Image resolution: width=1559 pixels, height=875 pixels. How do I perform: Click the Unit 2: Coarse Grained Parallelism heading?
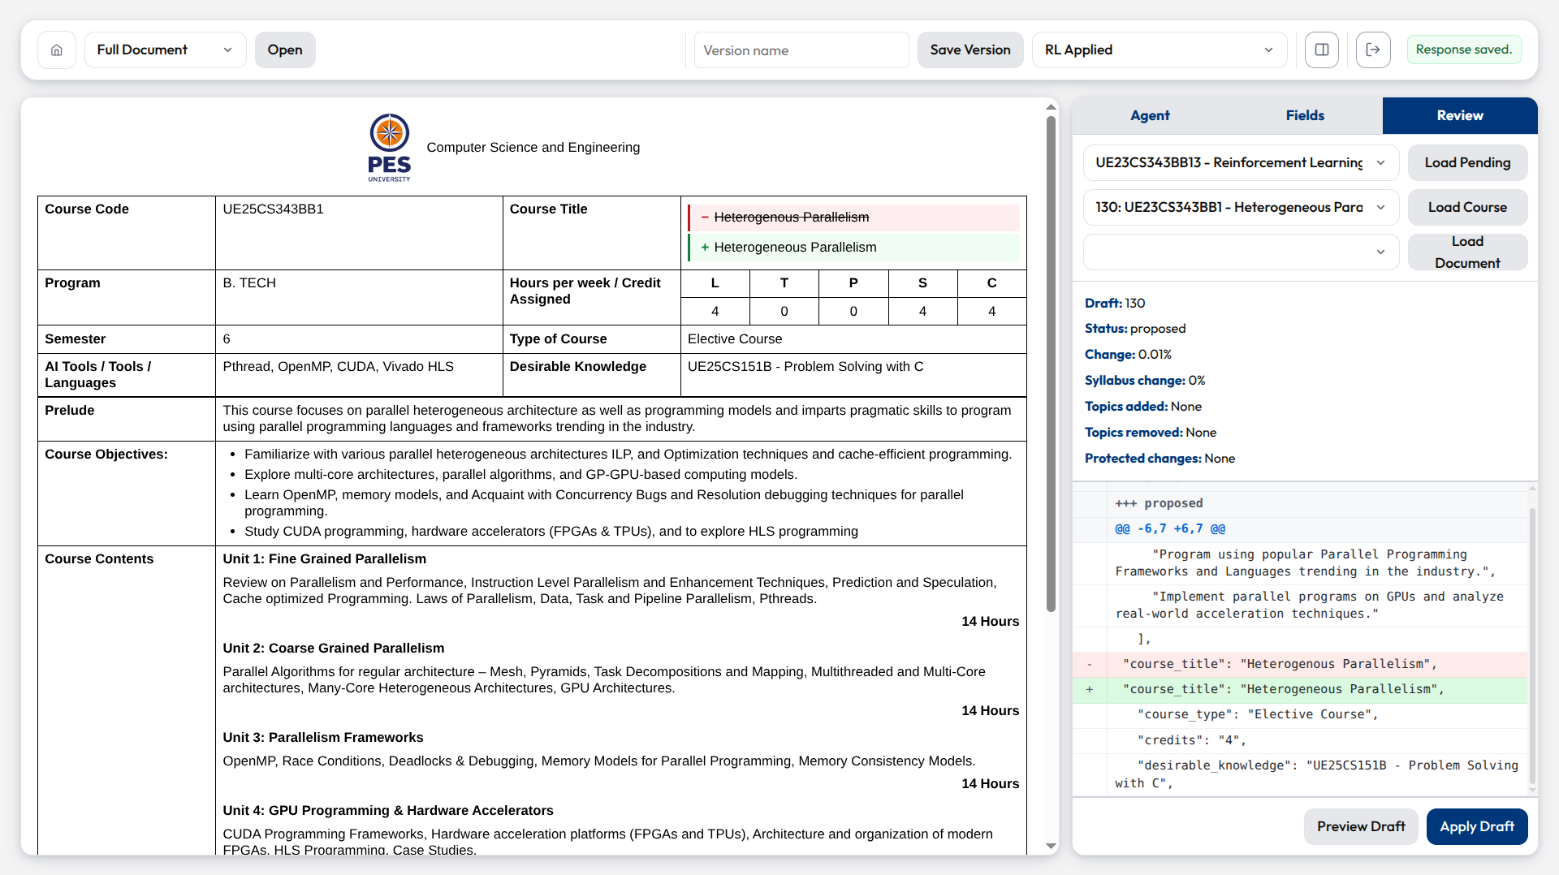pos(334,649)
